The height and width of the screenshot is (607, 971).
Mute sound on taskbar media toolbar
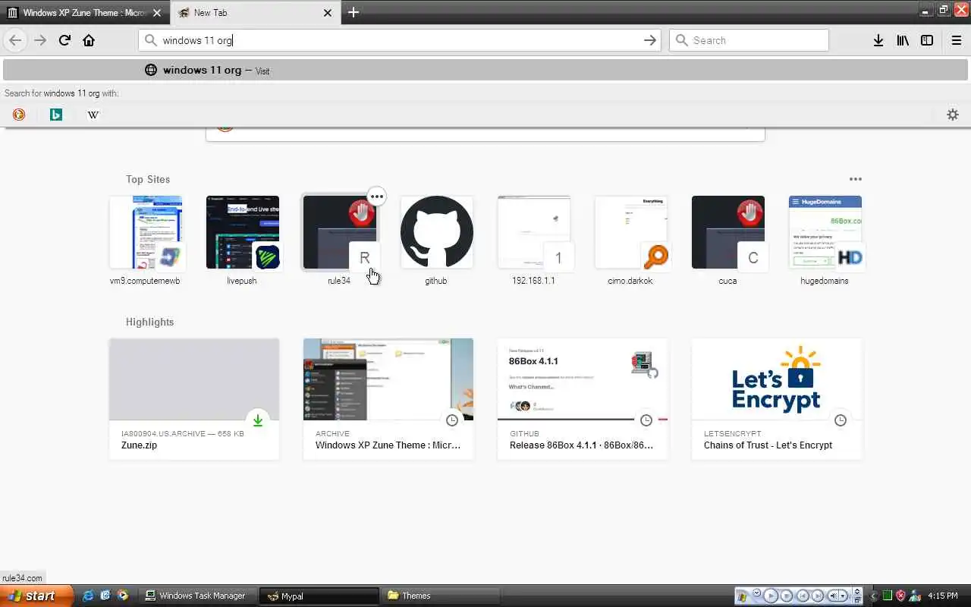point(834,596)
